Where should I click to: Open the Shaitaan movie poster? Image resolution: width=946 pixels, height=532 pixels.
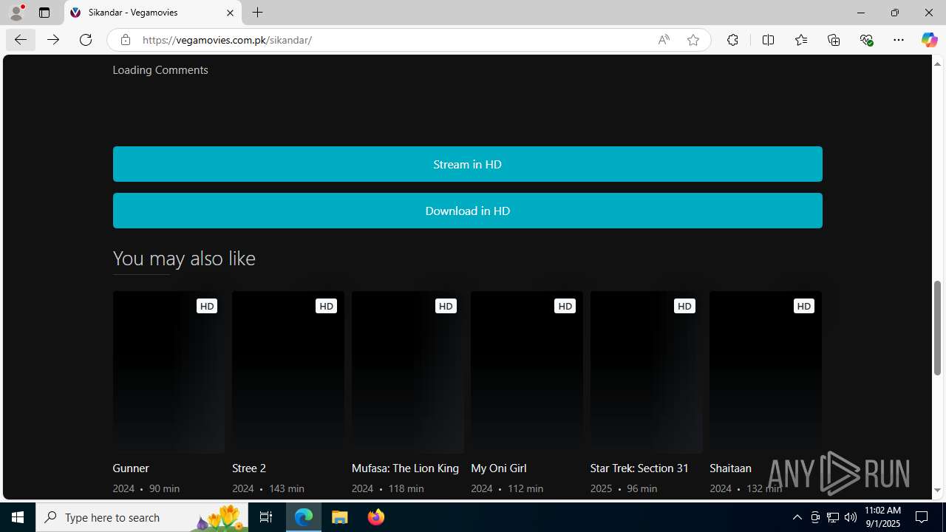[x=766, y=372]
